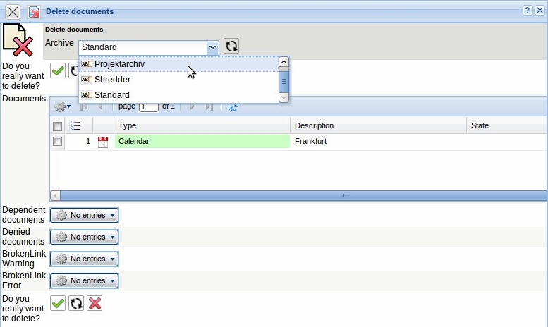Cancel deletion with the red X
This screenshot has height=327, width=548.
coord(95,303)
